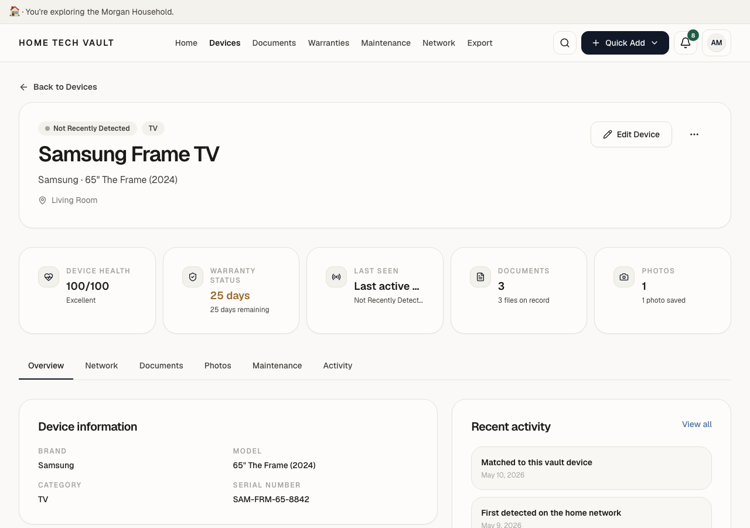Open Network in the top navigation
This screenshot has height=528, width=750.
click(439, 43)
